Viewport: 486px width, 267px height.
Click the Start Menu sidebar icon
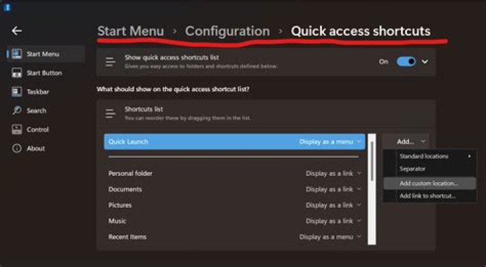[17, 54]
